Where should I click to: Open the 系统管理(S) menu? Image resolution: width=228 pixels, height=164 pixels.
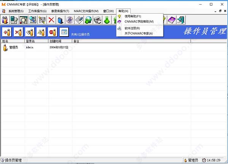[16, 11]
